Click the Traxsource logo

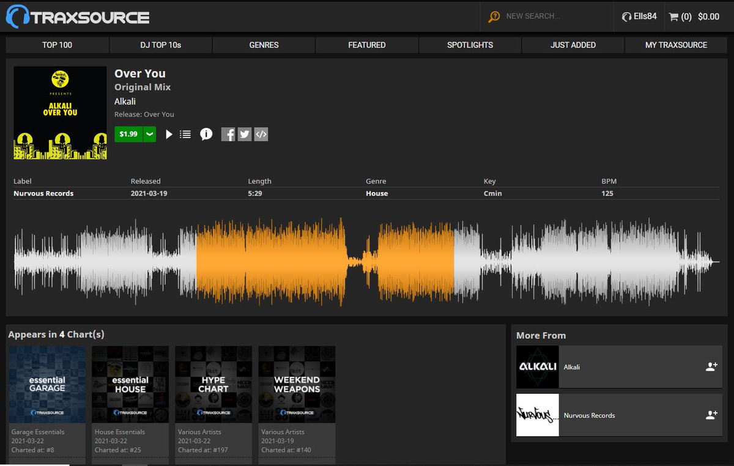click(x=78, y=17)
